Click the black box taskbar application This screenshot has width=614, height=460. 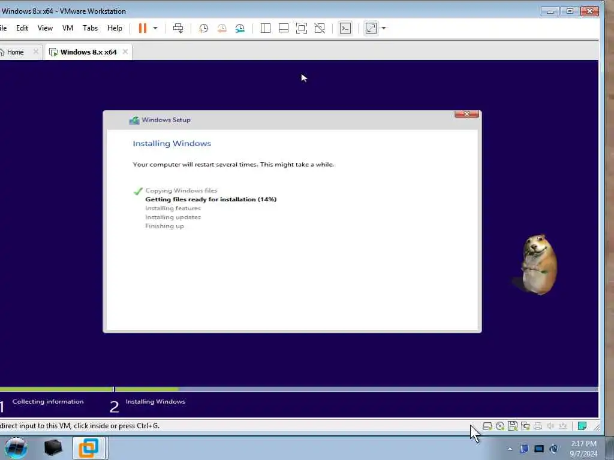tap(53, 448)
